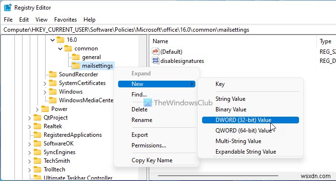Open the View menu
The height and width of the screenshot is (181, 336).
pyautogui.click(x=41, y=20)
